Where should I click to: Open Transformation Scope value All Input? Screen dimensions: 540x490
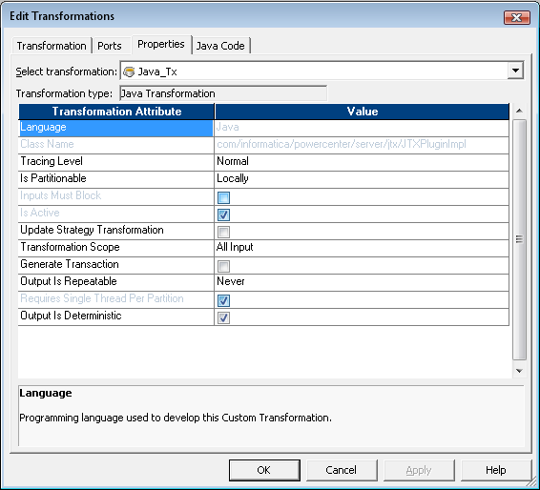click(x=362, y=247)
